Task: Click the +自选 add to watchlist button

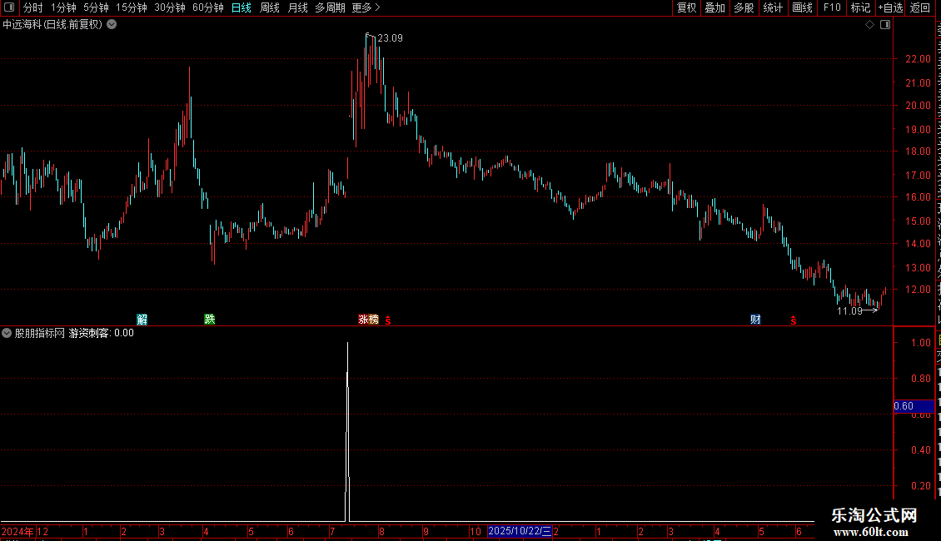Action: coord(890,7)
